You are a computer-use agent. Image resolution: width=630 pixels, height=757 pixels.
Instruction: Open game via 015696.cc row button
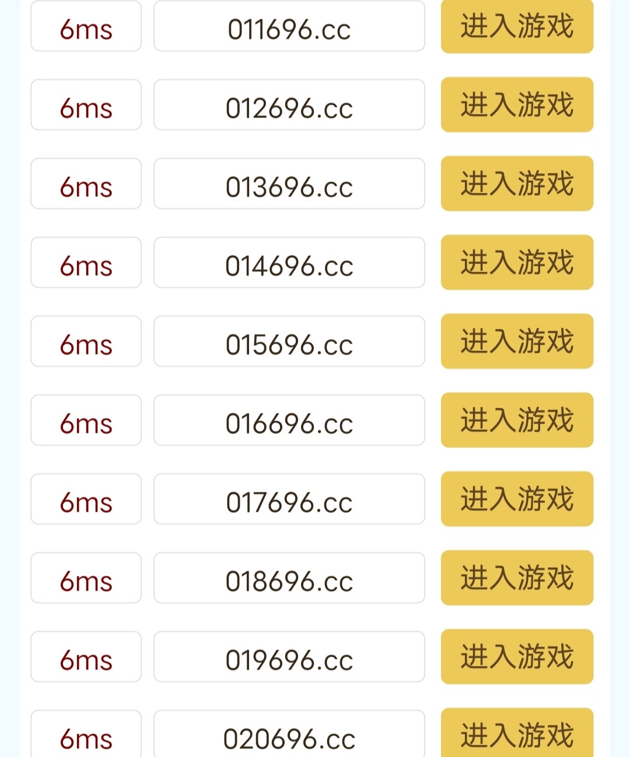(517, 341)
